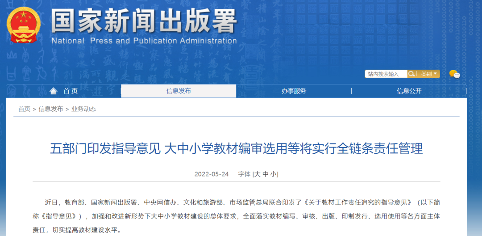Click the dropdown arrow next to 类别
This screenshot has width=482, height=236.
(x=436, y=74)
